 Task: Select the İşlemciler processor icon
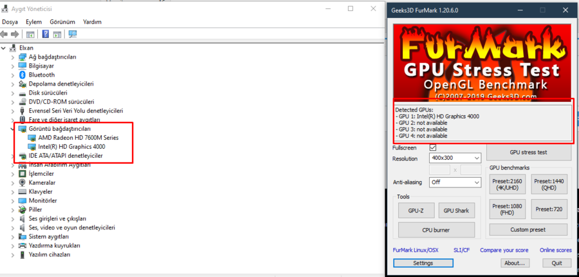tap(23, 174)
